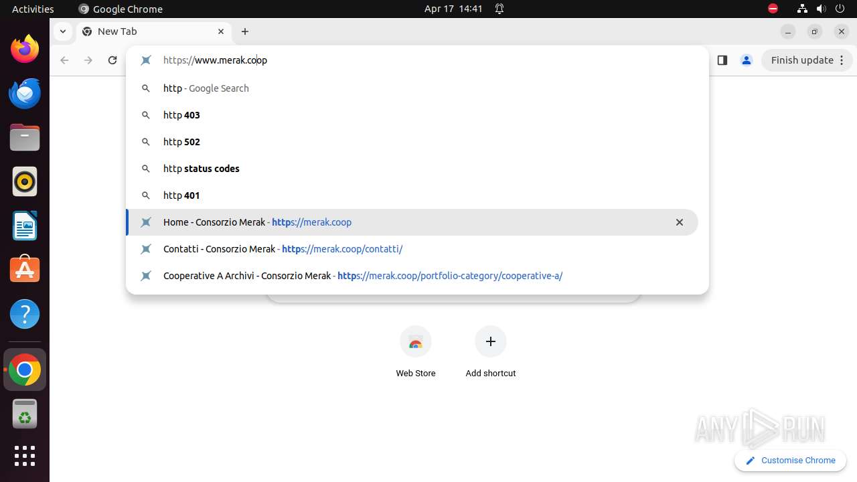Open Ubuntu Software store icon
This screenshot has height=482, width=857.
click(x=25, y=270)
